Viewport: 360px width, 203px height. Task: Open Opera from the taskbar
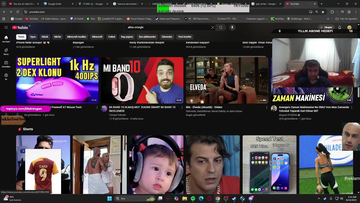209,198
